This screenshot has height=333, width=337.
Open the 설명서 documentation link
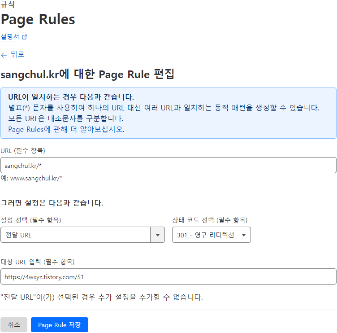(x=10, y=37)
